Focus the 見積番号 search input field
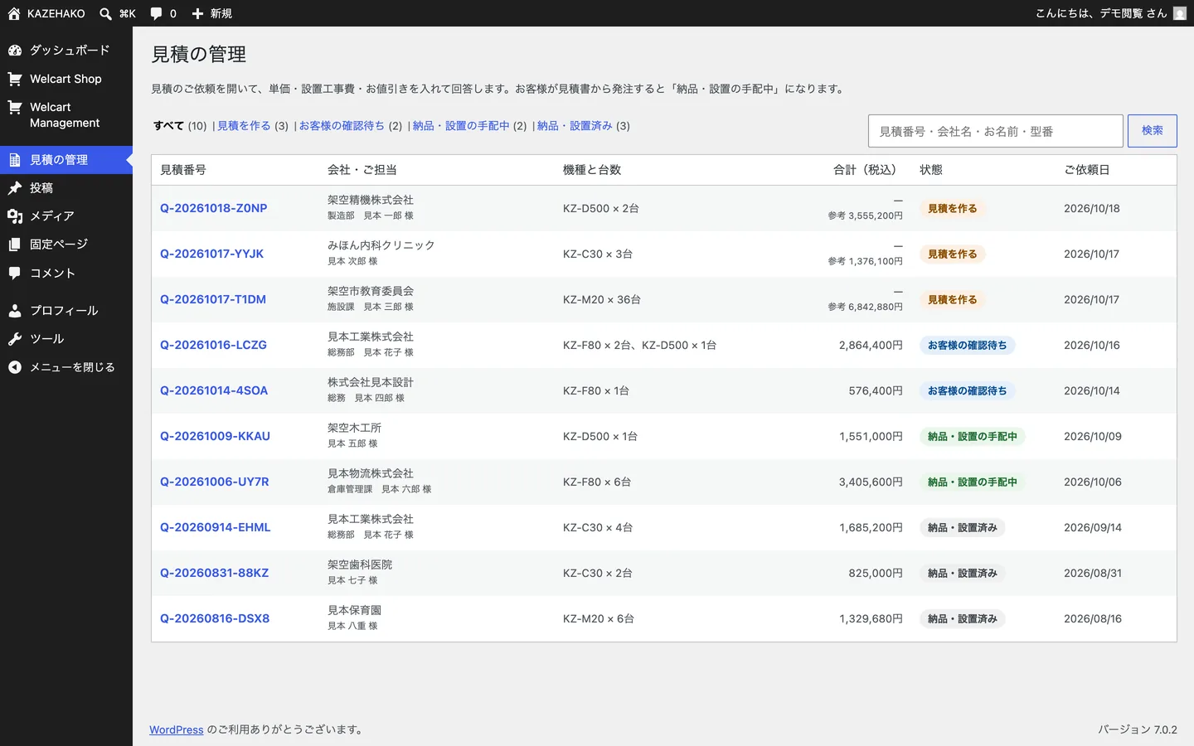 click(x=996, y=131)
